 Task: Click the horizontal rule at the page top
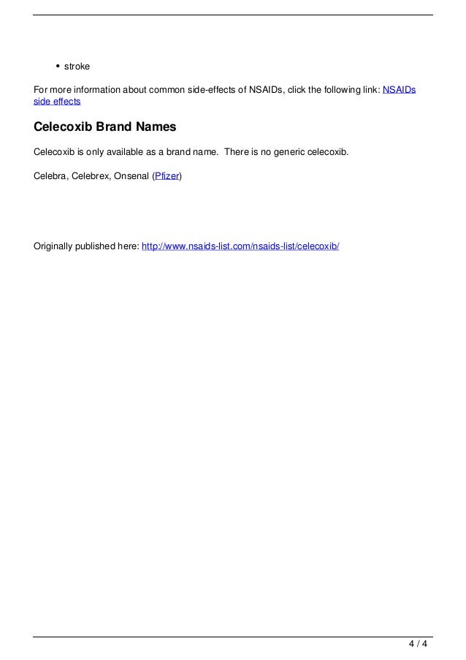233,15
